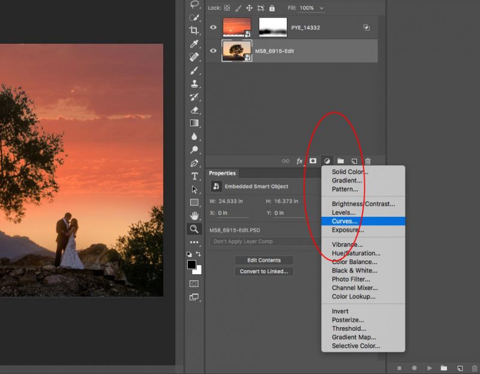Select the Eyedropper tool
The width and height of the screenshot is (480, 374).
194,44
